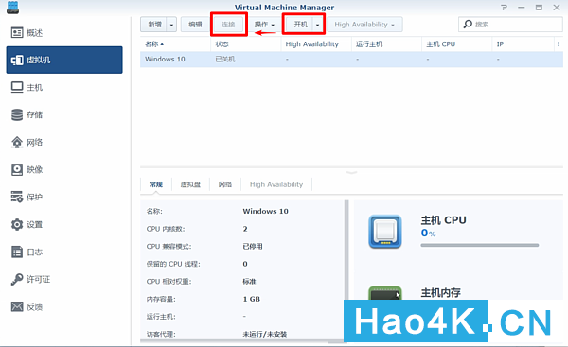The width and height of the screenshot is (568, 347).
Task: Click the Virtual Machine Manager app icon
Action: point(12,8)
